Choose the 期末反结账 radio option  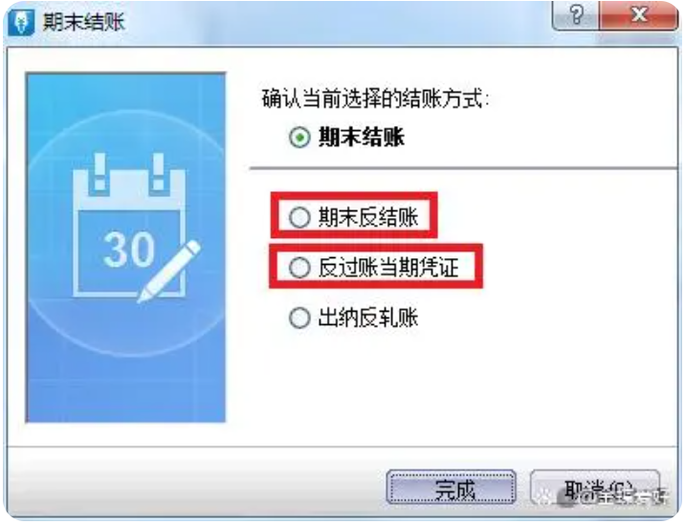coord(299,217)
